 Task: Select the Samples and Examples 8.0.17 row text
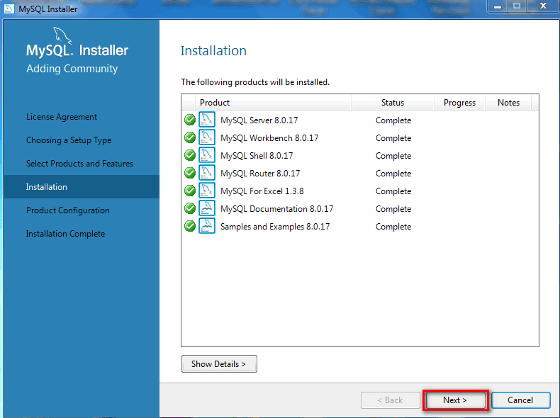tap(275, 227)
